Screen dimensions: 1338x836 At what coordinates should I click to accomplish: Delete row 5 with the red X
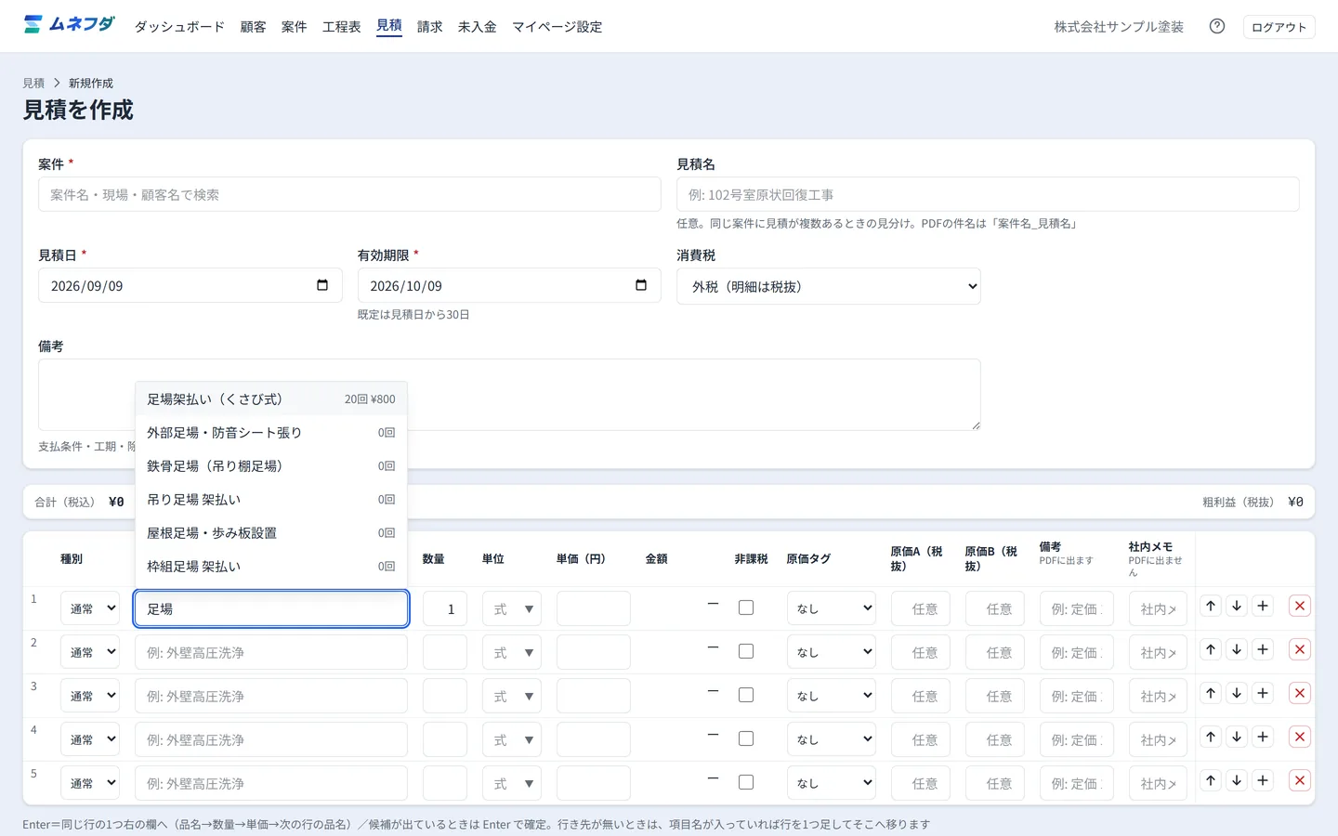coord(1300,780)
